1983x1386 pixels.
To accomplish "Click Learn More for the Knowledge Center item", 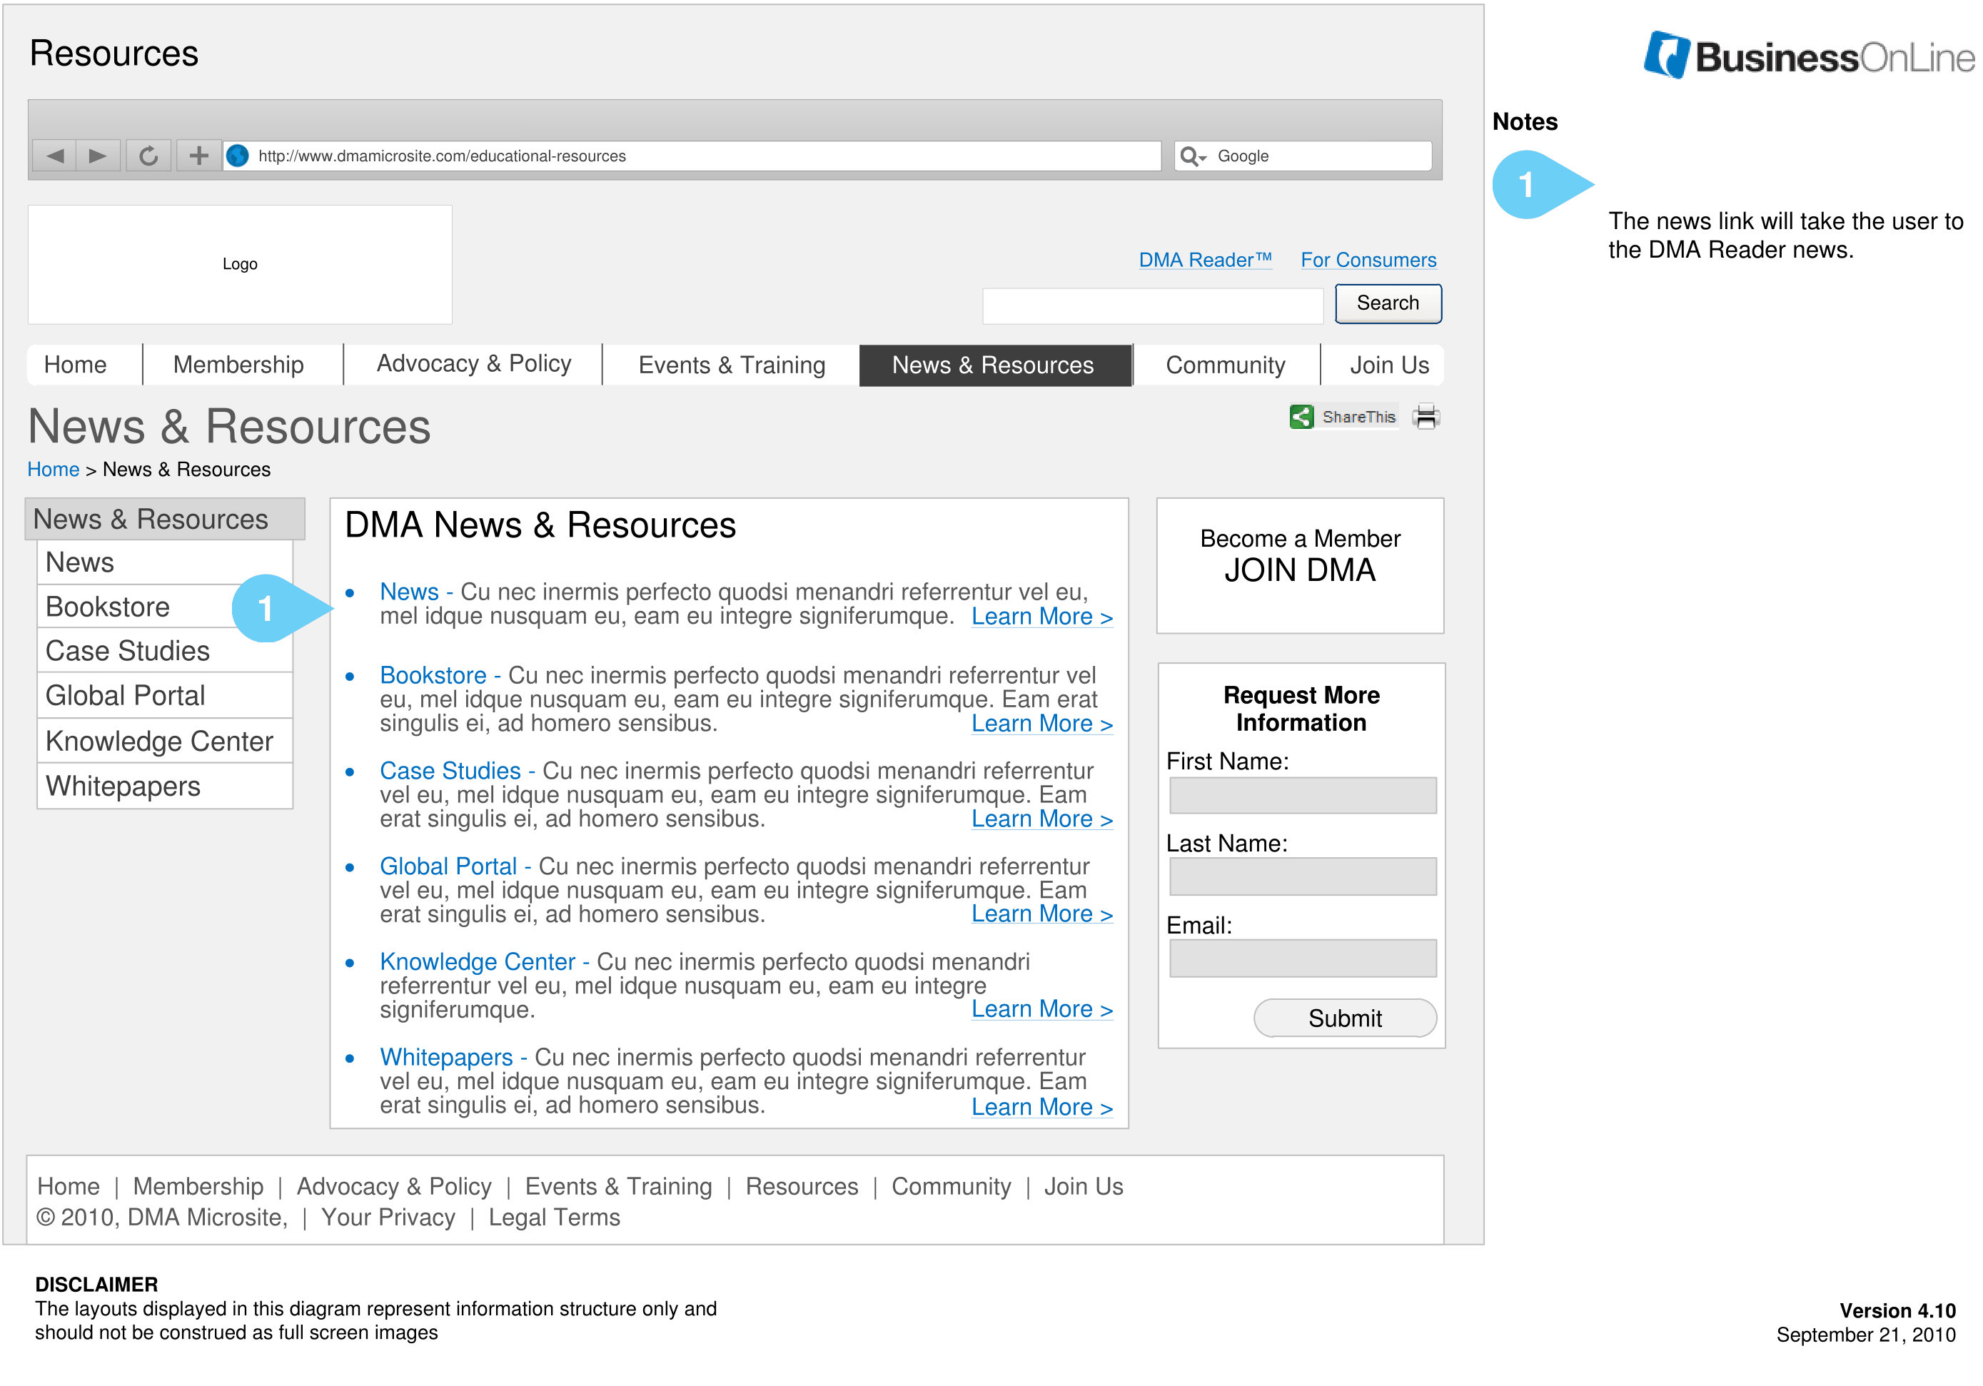I will [1041, 1008].
